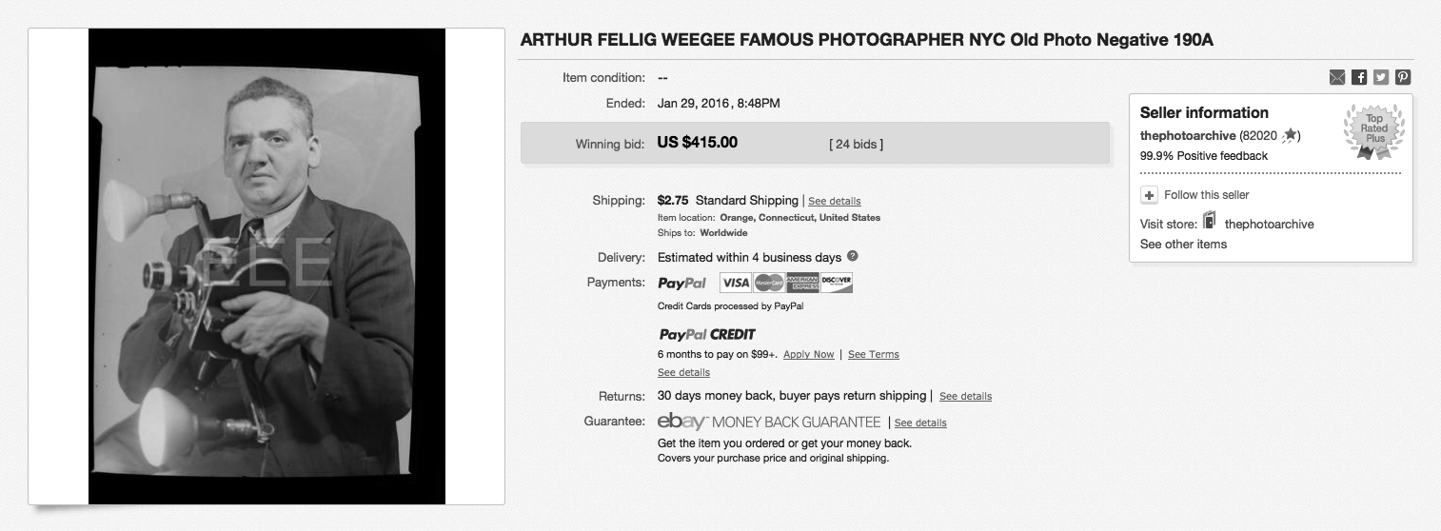The width and height of the screenshot is (1441, 531).
Task: Share the listing on Twitter
Action: point(1381,78)
